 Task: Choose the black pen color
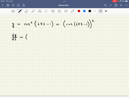[90, 11]
